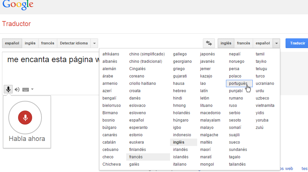Choose gallego from the language list
The height and width of the screenshot is (172, 308).
click(180, 54)
